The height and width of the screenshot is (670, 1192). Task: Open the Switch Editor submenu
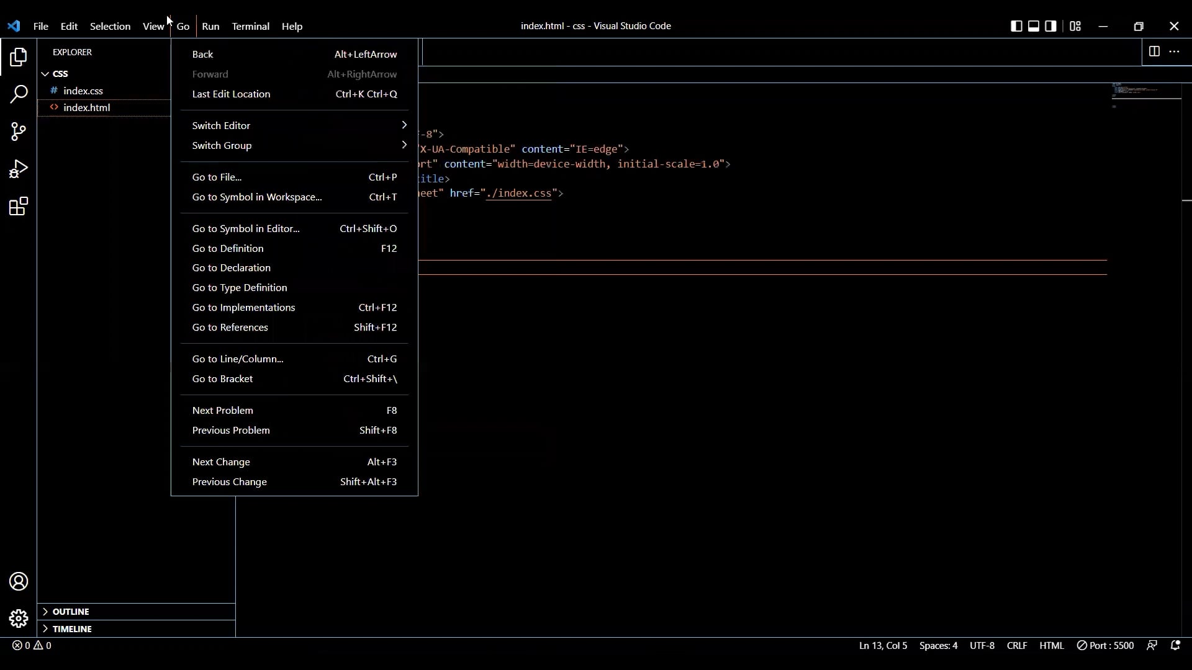click(294, 125)
